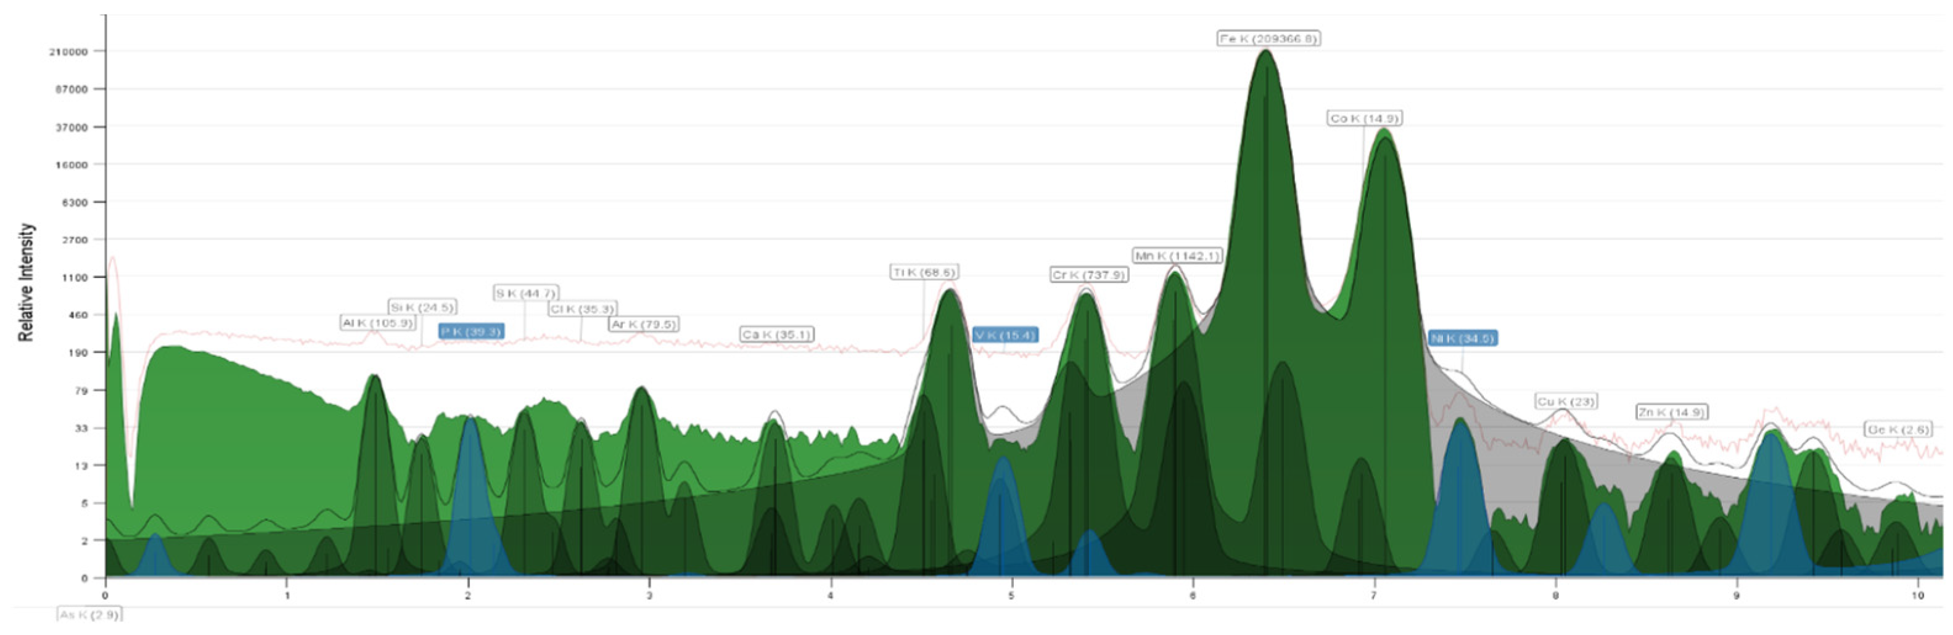The image size is (1953, 635).
Task: Click the Cl K label tag
Action: (582, 309)
